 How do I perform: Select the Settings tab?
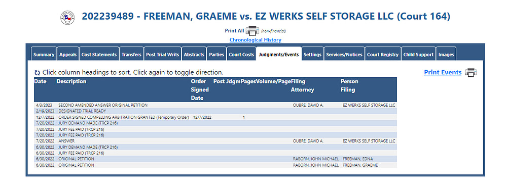tap(312, 55)
